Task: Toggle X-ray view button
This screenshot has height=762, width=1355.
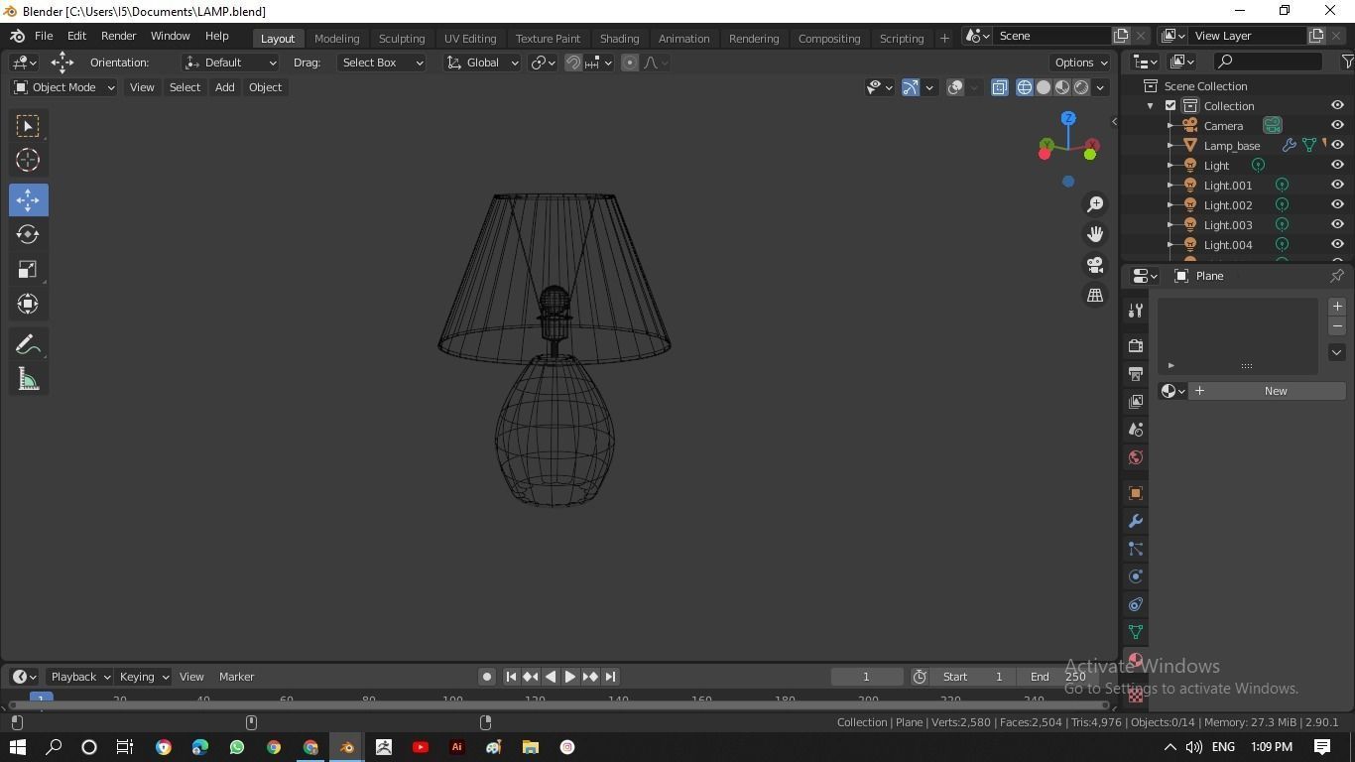Action: [x=999, y=87]
